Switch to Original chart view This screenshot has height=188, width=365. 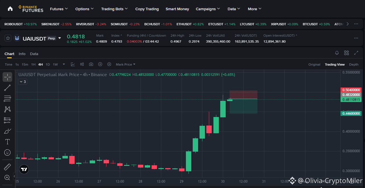314,64
